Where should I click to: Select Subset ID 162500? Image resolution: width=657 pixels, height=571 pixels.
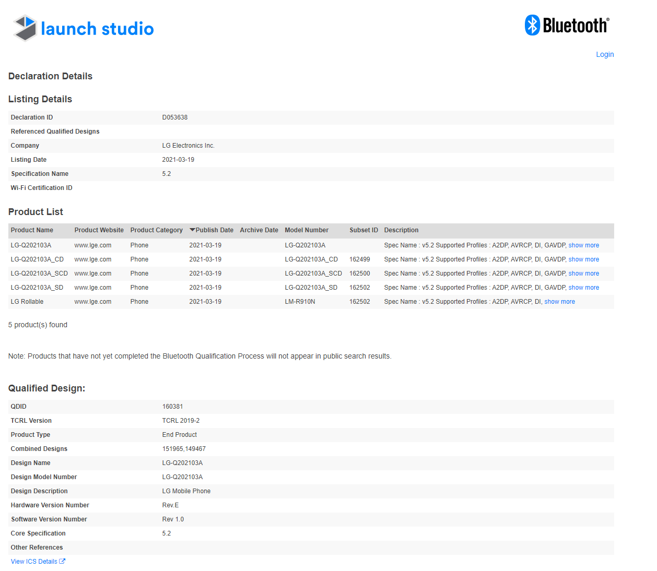pyautogui.click(x=360, y=273)
